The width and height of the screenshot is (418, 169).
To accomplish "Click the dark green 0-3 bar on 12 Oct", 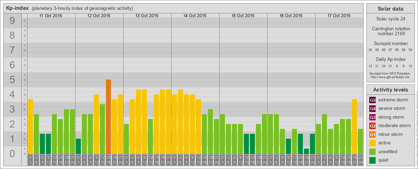I will click(x=78, y=146).
